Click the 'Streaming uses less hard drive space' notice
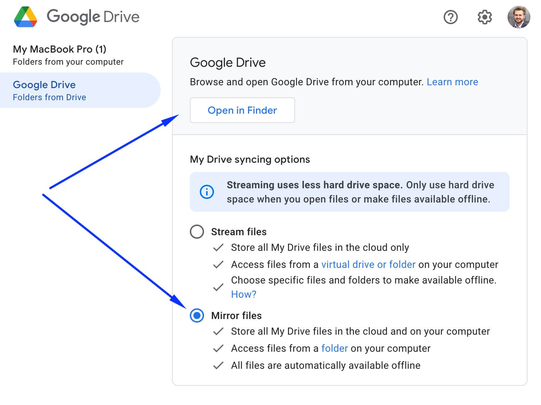 coord(350,192)
